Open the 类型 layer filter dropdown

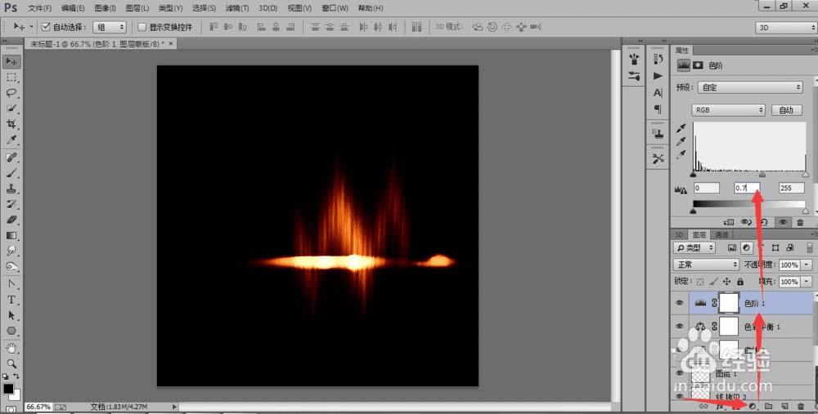click(694, 248)
